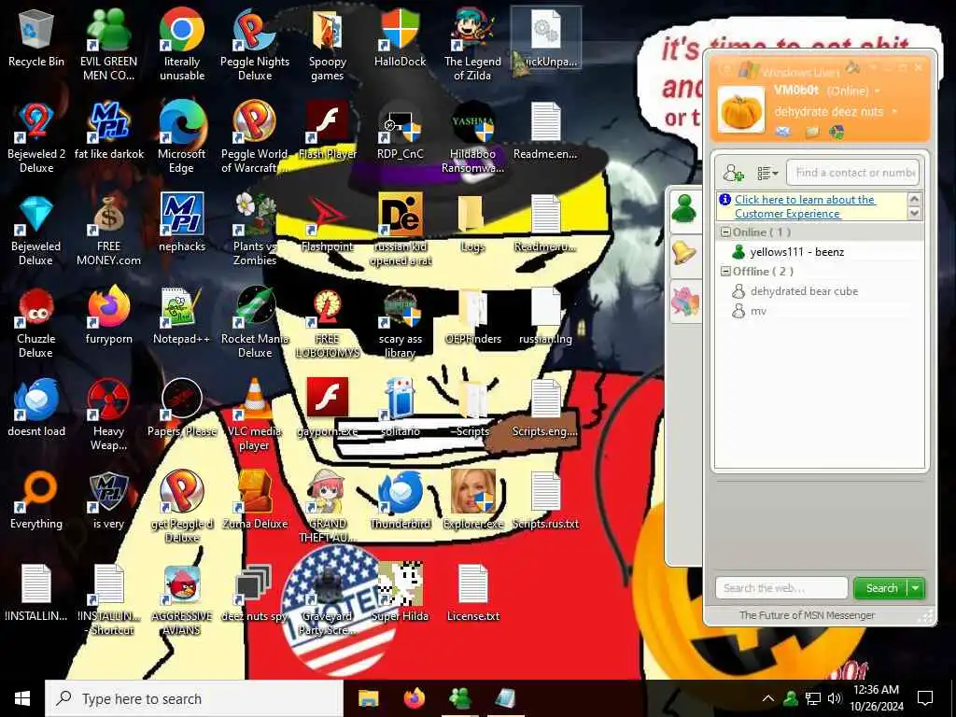Viewport: 956px width, 717px height.
Task: Open the dehydrate deez nuts personal message dropdown
Action: (x=894, y=112)
